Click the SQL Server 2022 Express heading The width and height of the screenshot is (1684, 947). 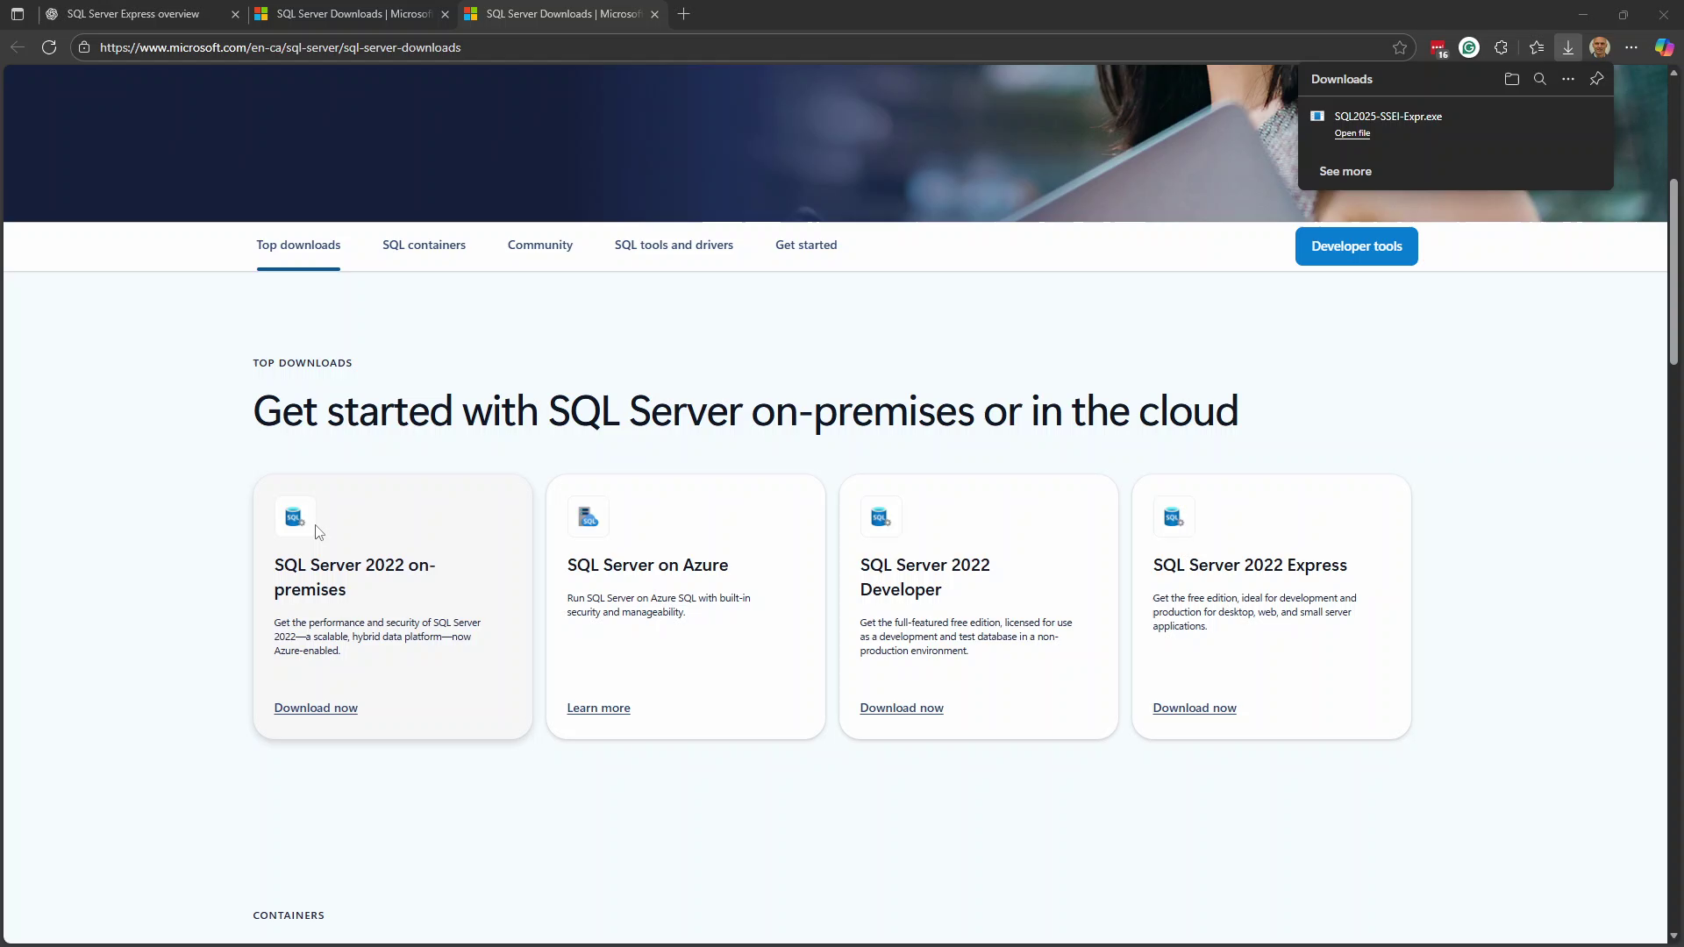click(x=1250, y=566)
